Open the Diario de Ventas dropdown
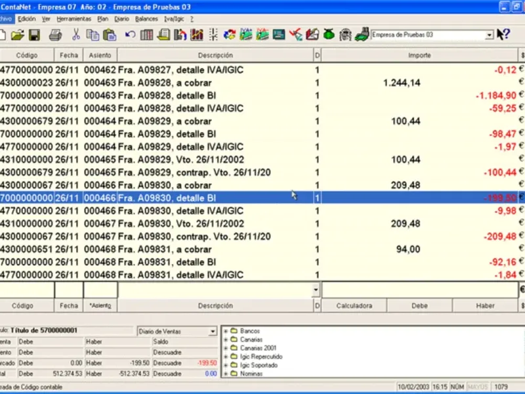This screenshot has width=525, height=394. pyautogui.click(x=212, y=332)
